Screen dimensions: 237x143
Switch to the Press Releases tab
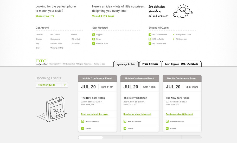(x=150, y=64)
